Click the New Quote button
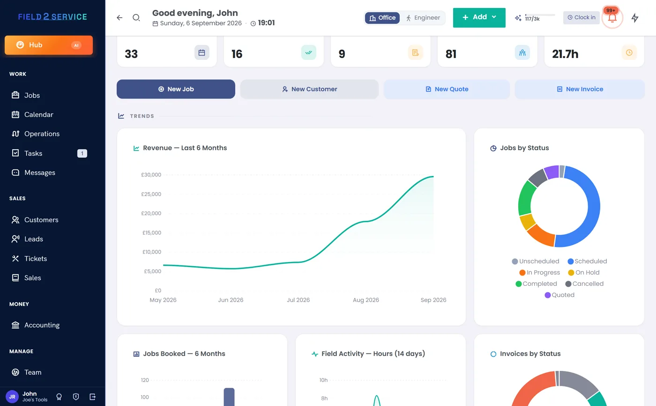 pyautogui.click(x=447, y=89)
